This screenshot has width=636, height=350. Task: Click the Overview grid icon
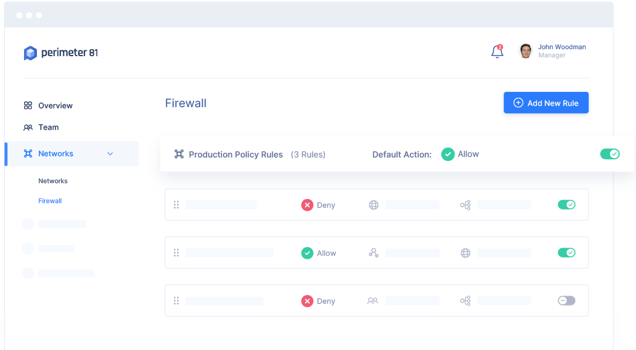pos(28,105)
